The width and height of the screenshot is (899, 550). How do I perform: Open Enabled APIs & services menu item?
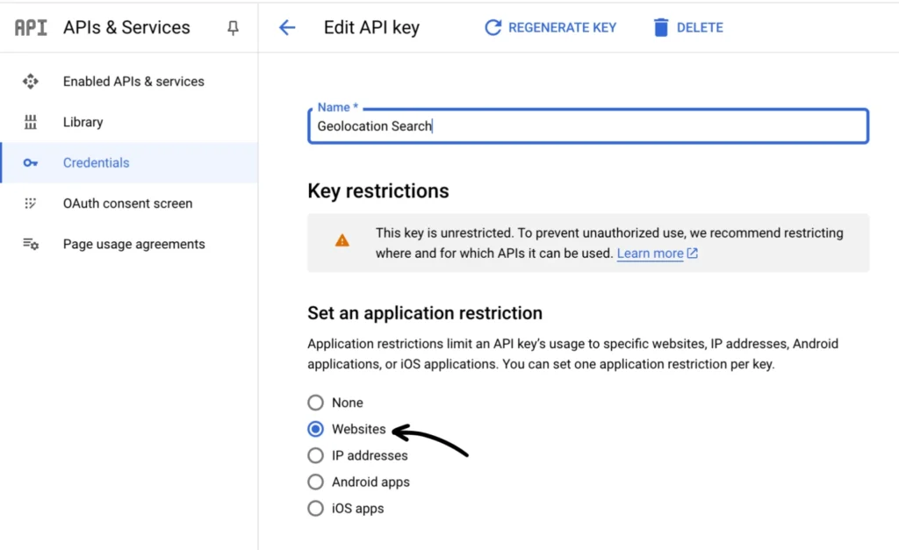(x=133, y=82)
